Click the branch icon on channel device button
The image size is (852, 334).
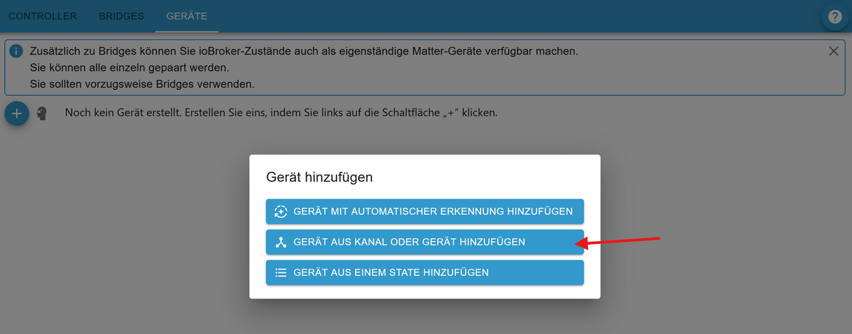pyautogui.click(x=281, y=242)
